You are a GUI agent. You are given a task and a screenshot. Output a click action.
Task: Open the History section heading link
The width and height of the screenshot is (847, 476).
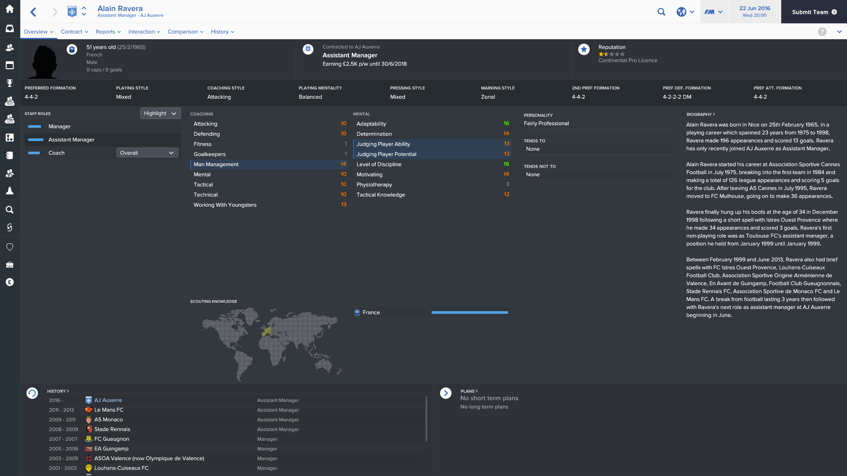coord(58,391)
